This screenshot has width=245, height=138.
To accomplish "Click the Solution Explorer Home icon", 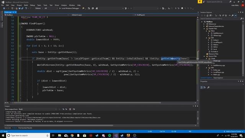I will tap(207, 15).
